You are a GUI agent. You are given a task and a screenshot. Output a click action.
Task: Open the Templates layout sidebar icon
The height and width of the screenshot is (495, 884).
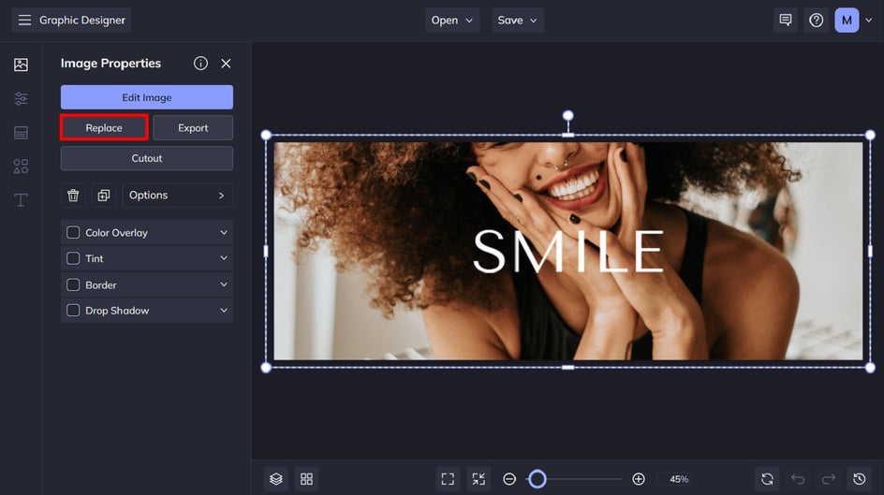21,132
